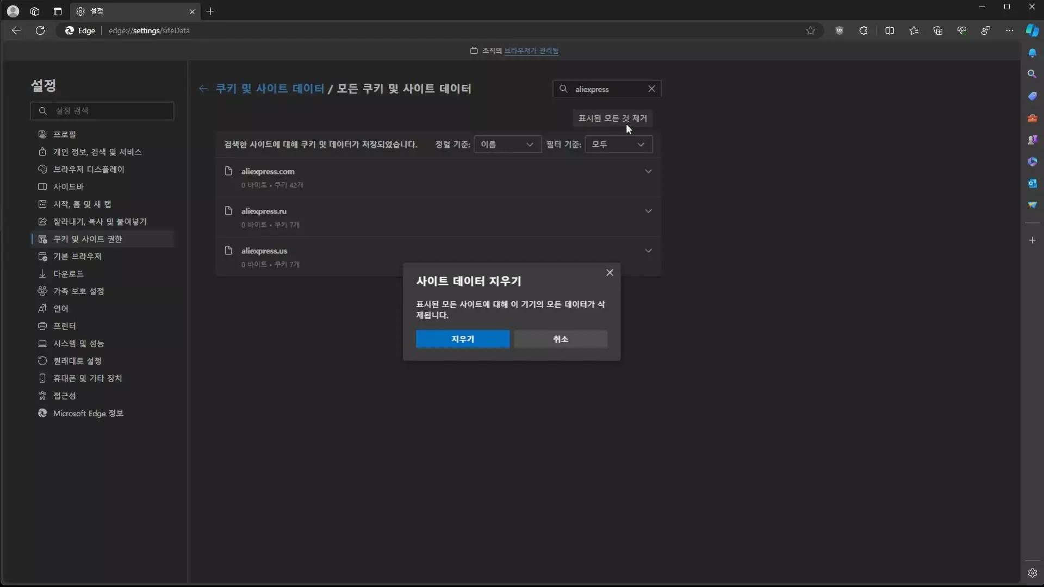
Task: Open the Extensions puzzle icon
Action: (864, 30)
